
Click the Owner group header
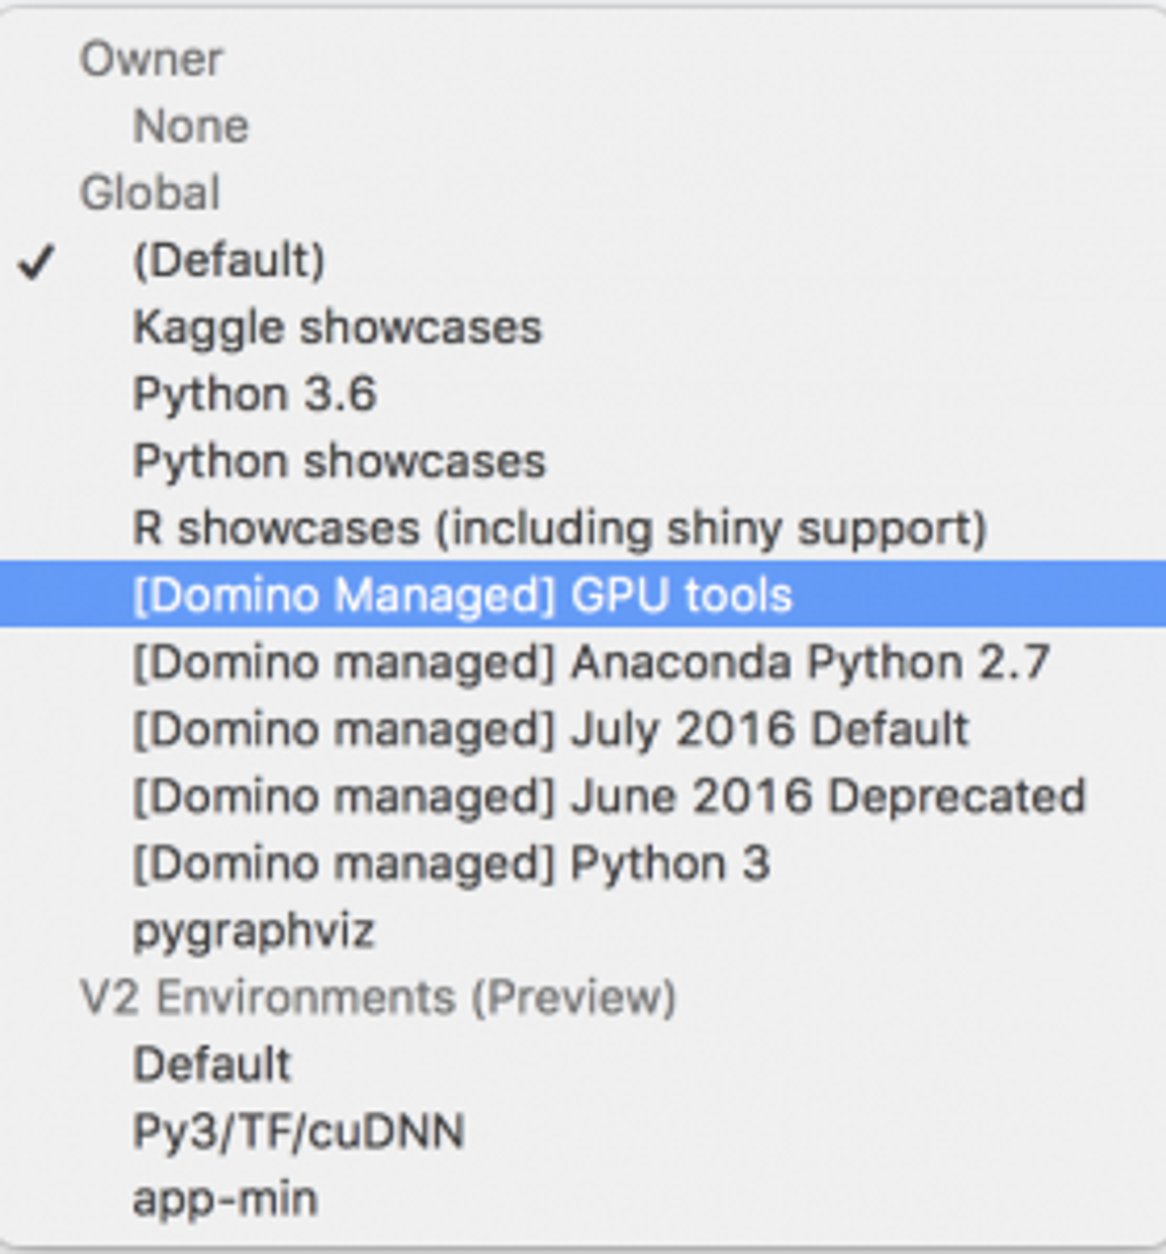pyautogui.click(x=151, y=60)
